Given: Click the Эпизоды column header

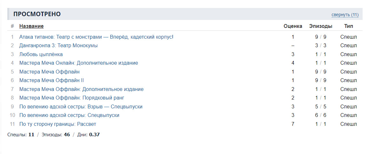Looking at the screenshot, I should coord(321,26).
